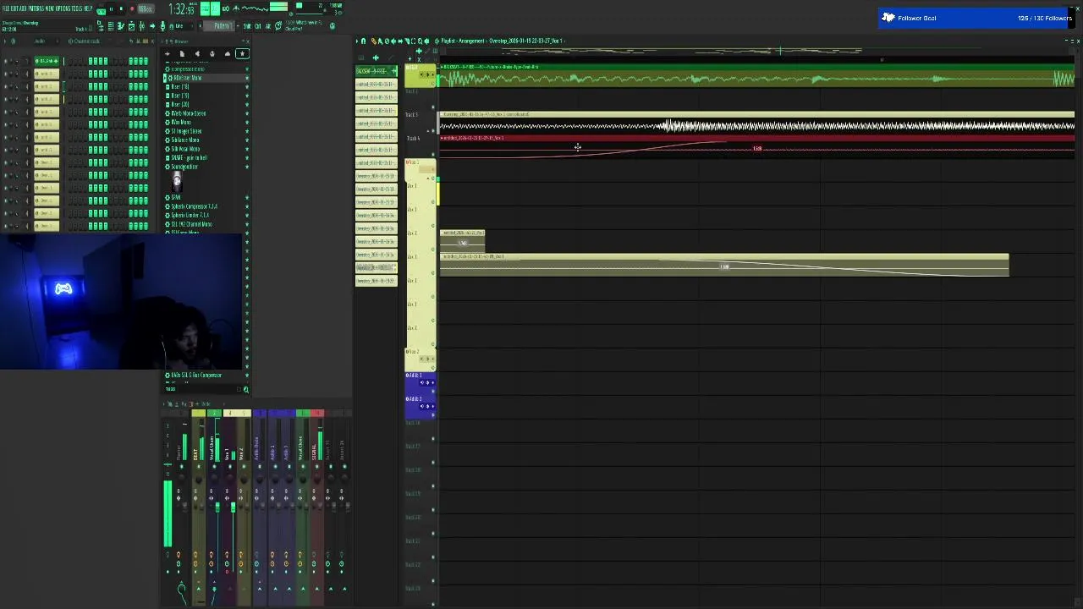Select Soundgoodizer in browser
1083x609 pixels.
pos(185,167)
